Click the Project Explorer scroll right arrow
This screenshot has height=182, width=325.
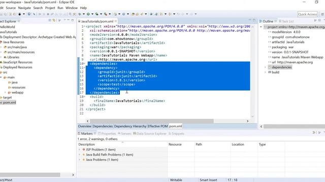pyautogui.click(x=73, y=175)
